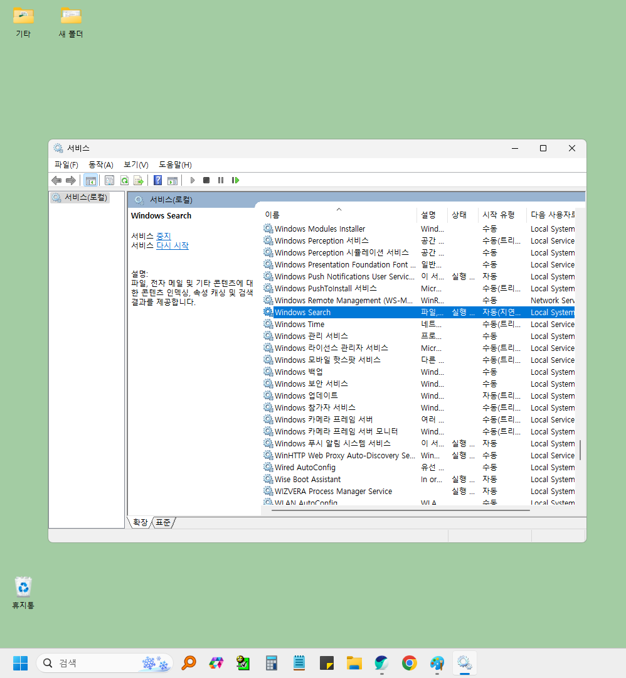This screenshot has height=678, width=626.
Task: Open the green checklist app in the taskbar
Action: (x=243, y=663)
